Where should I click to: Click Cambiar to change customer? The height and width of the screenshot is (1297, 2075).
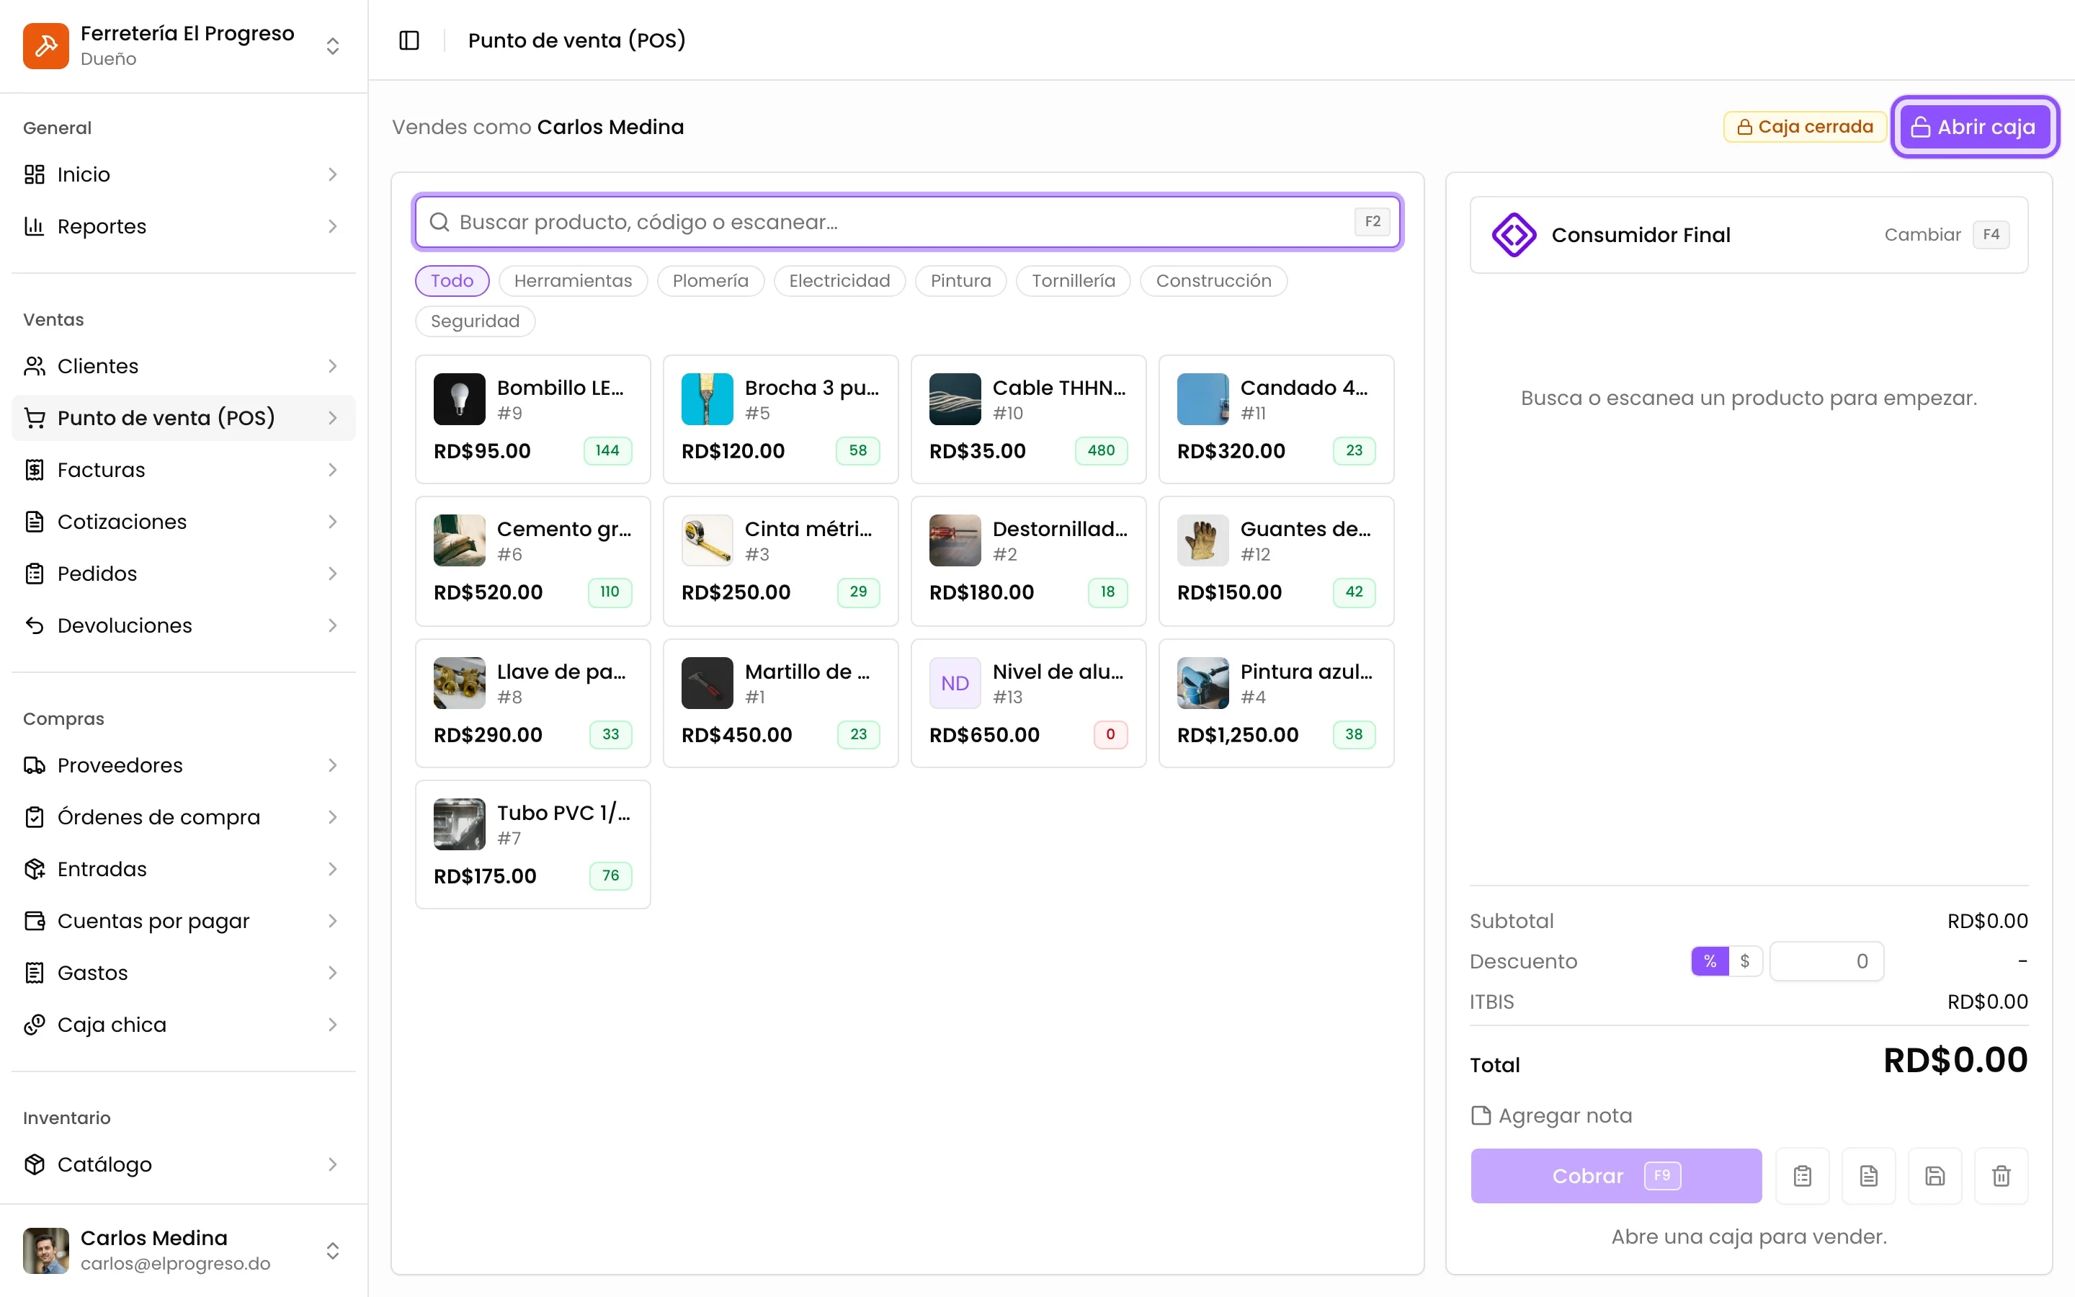1922,235
